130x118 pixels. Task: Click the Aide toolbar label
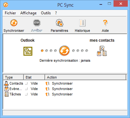point(105,31)
